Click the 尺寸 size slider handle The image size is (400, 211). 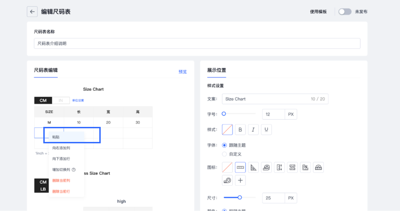tap(240, 198)
